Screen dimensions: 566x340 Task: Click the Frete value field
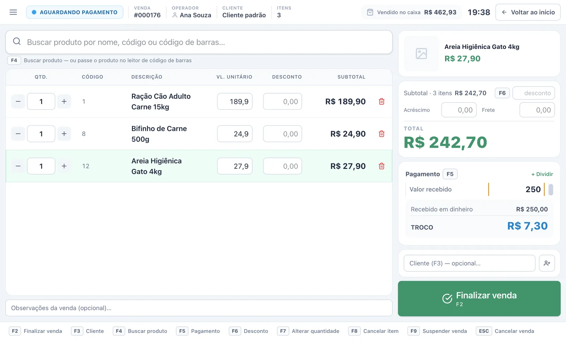pyautogui.click(x=537, y=110)
